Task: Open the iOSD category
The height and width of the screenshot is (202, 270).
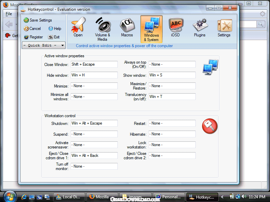Action: (175, 28)
